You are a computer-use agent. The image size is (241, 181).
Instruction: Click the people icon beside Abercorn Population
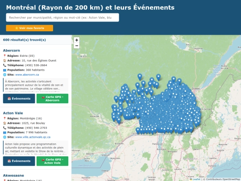point(4,70)
